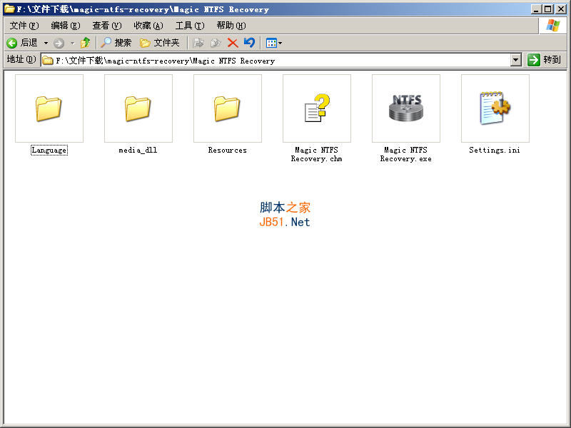Viewport: 571px width, 428px height.
Task: Click the Magic NTFS Recovery.chm name label
Action: tap(316, 154)
